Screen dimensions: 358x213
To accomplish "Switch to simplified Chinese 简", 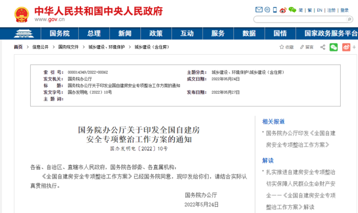I will coord(300,10).
